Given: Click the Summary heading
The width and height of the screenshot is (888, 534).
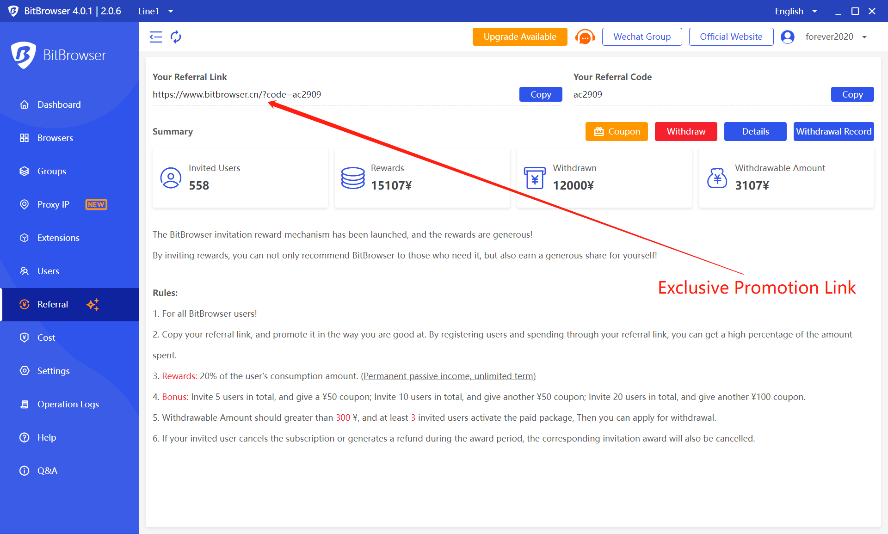Looking at the screenshot, I should coord(173,131).
